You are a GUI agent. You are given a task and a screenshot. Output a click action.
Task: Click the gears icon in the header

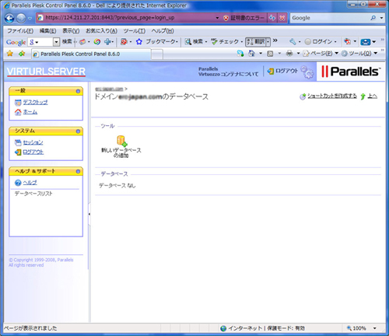(x=307, y=72)
